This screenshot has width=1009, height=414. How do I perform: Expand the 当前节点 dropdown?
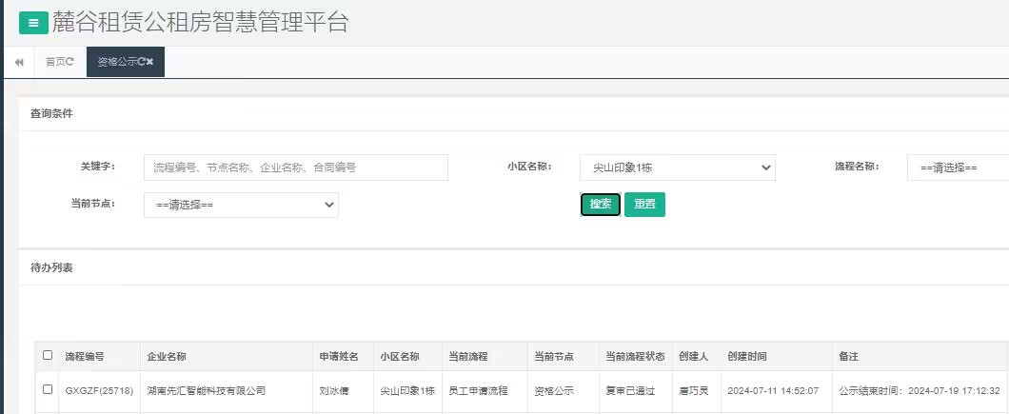pos(241,205)
